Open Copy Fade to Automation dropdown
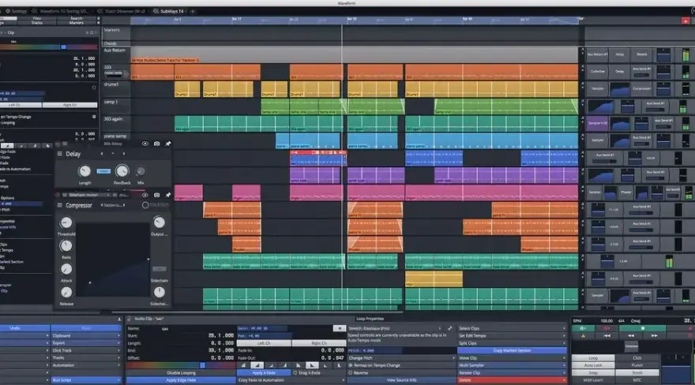695x385 pixels. click(x=291, y=380)
